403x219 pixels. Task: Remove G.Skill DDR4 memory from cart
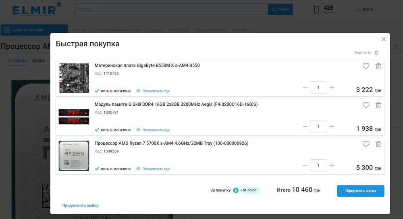pos(378,105)
